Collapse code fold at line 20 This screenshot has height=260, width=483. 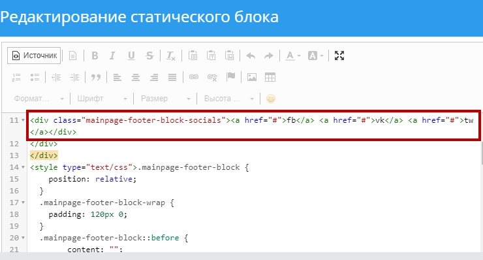23,238
